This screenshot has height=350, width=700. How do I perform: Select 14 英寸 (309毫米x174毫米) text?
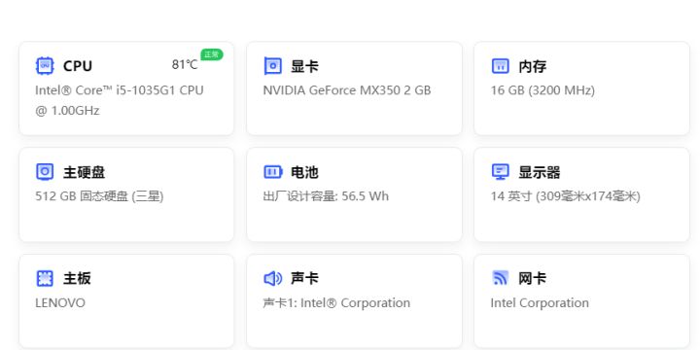tap(566, 196)
